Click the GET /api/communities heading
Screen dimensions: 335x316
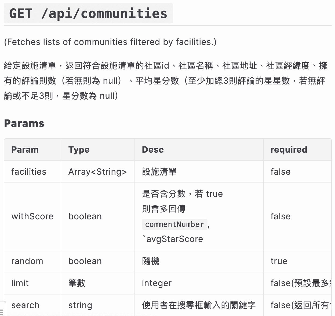(88, 13)
